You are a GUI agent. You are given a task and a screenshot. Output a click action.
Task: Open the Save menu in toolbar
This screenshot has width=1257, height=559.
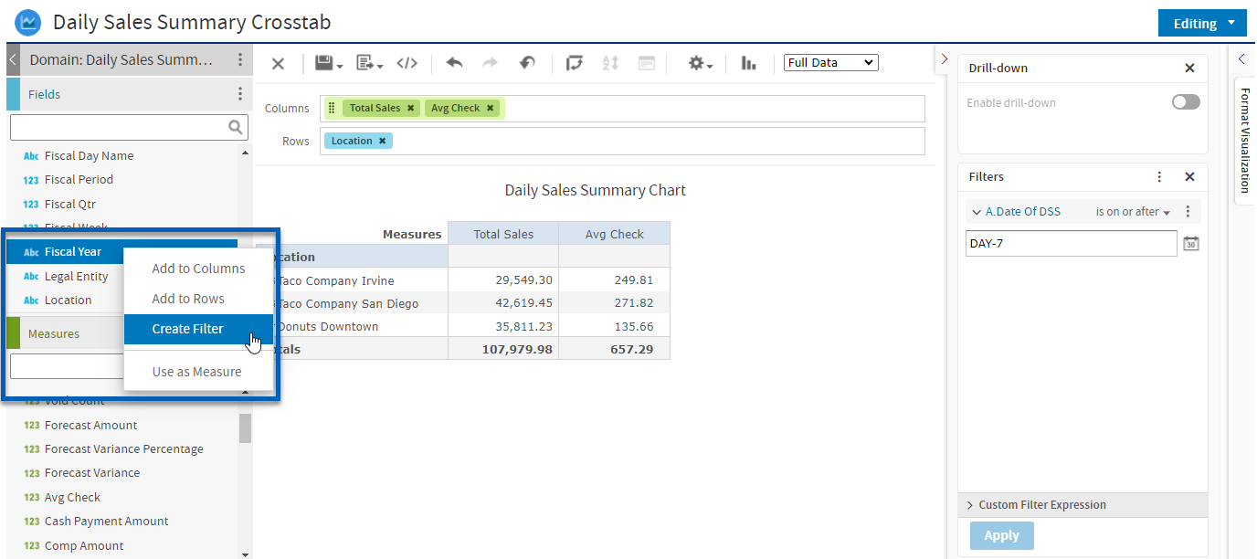point(329,63)
